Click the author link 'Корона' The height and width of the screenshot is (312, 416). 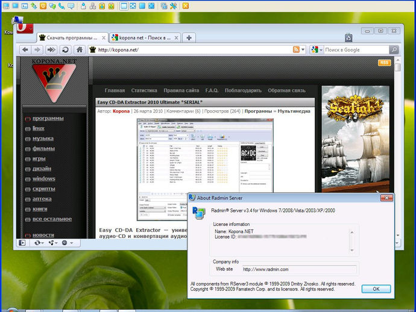coord(121,111)
